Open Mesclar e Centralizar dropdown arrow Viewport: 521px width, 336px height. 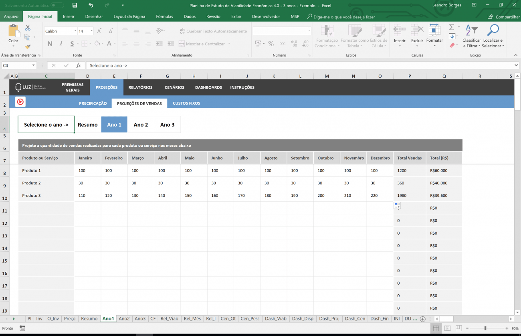[229, 44]
